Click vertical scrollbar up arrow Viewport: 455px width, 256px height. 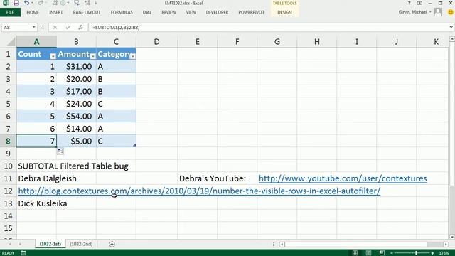tap(452, 39)
